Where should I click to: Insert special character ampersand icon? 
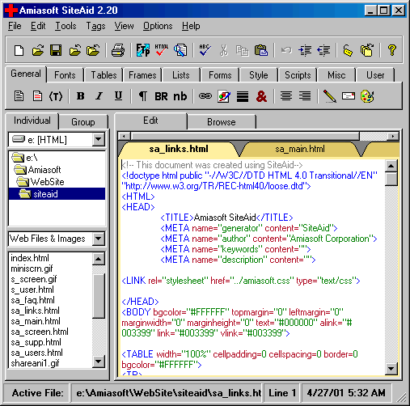pos(261,96)
